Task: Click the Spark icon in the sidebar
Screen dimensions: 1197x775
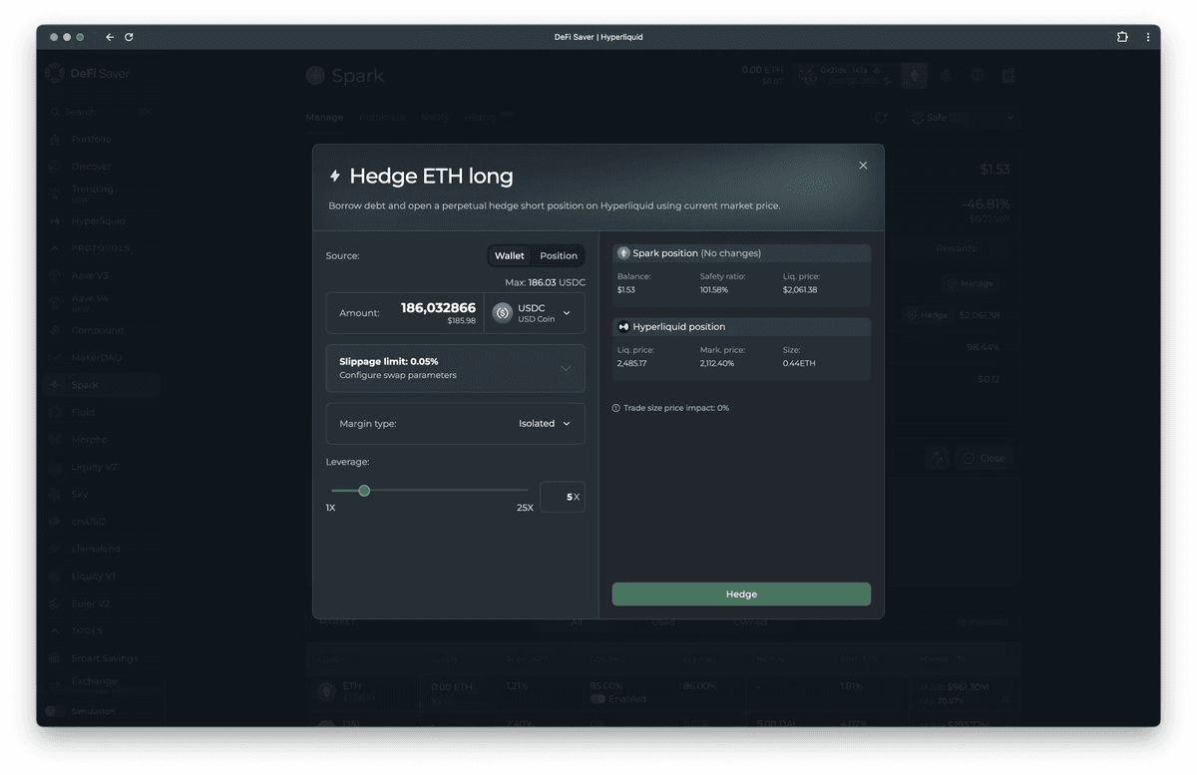Action: point(55,385)
